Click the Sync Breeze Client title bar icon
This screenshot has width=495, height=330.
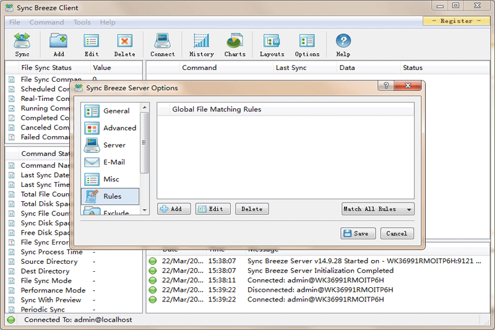point(9,7)
